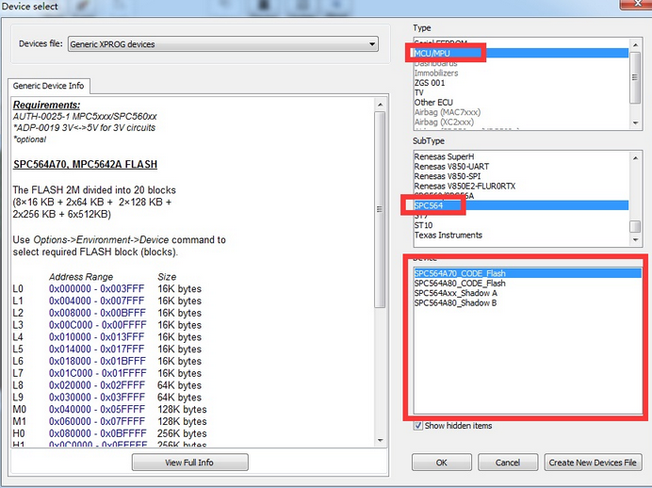Select SPC564Axx_Shadow A device

tap(528, 293)
